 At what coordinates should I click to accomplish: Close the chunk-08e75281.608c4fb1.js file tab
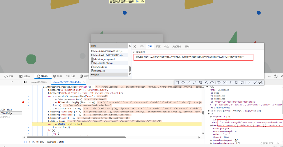pos(84,82)
